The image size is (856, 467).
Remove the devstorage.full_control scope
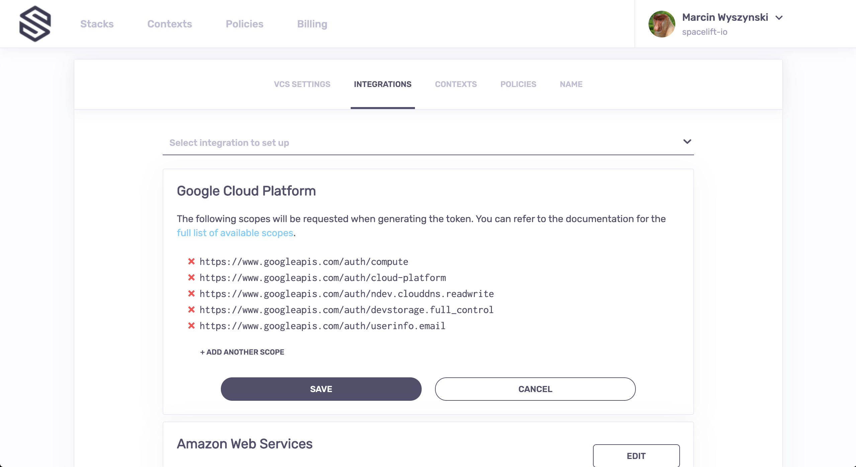click(191, 309)
